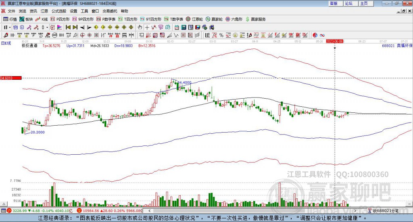The width and height of the screenshot is (413, 222).
Task: Open the 设置 menu
Action: (73, 11)
